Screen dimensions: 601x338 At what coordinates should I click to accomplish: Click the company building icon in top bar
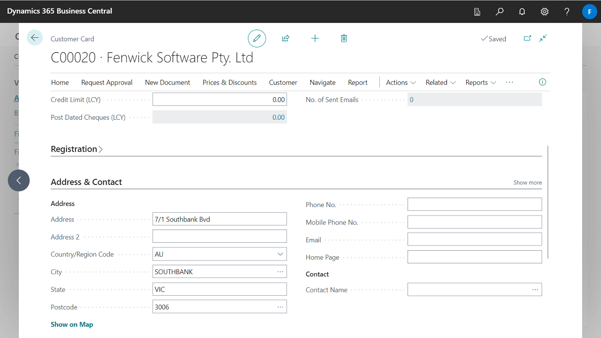(477, 11)
